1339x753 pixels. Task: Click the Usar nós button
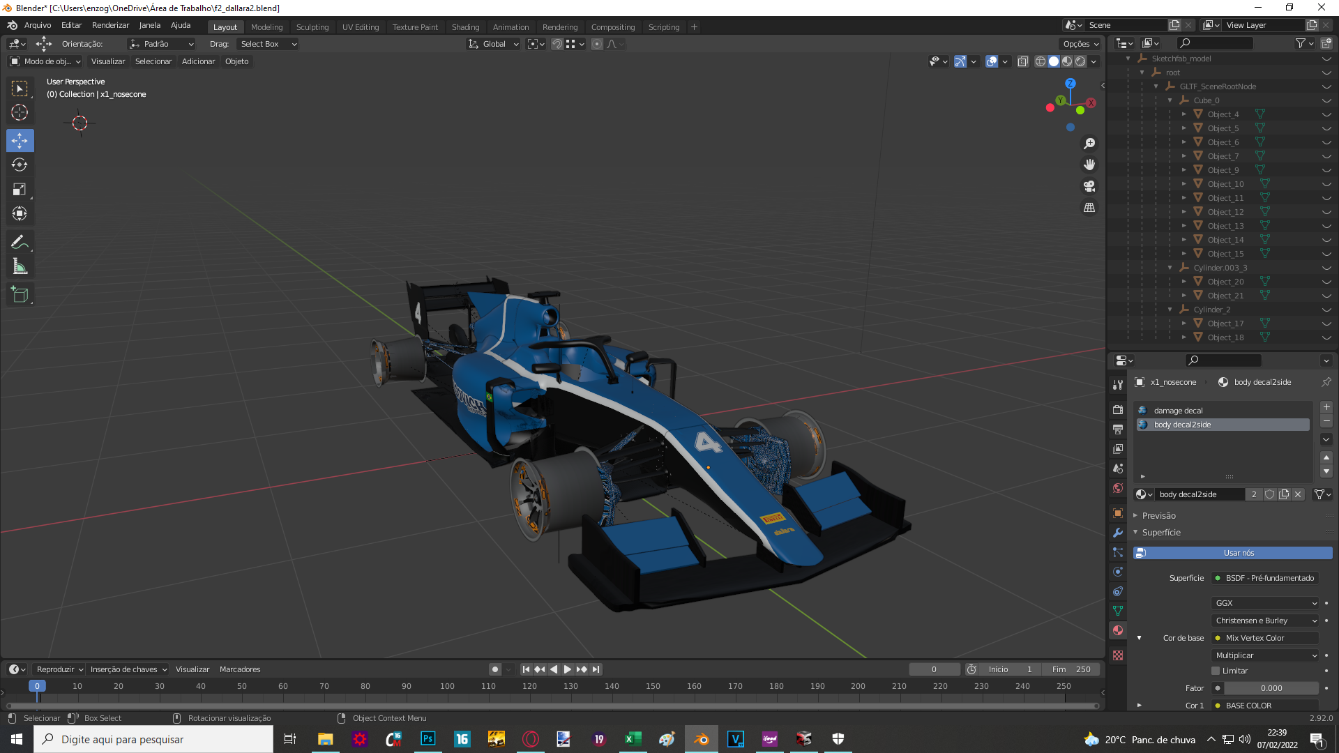(x=1233, y=553)
